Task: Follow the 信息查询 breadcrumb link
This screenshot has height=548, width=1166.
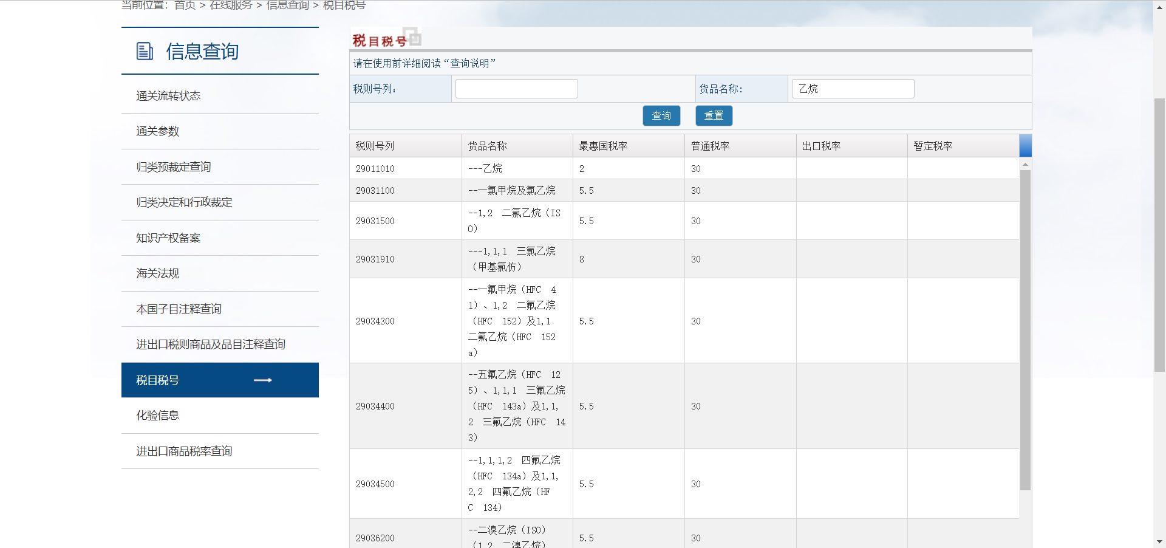Action: pos(288,5)
